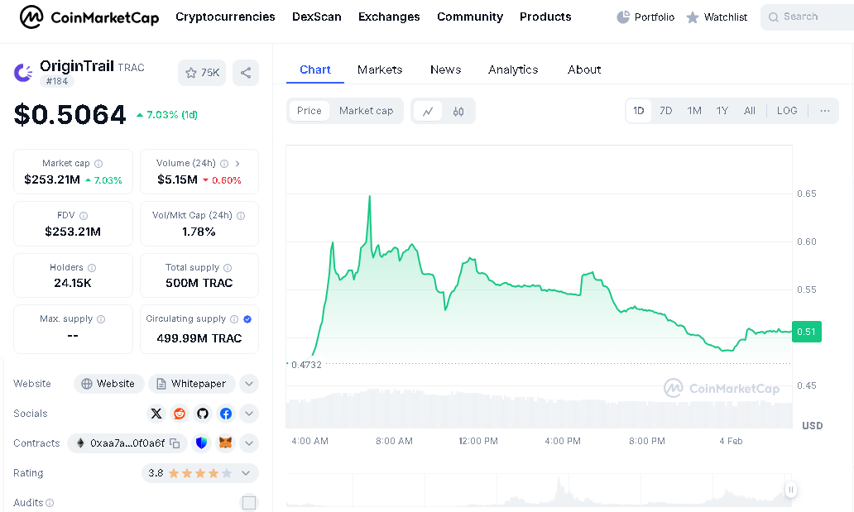Switch to the News tab
This screenshot has height=512, width=854.
(445, 69)
